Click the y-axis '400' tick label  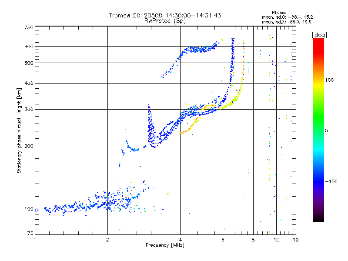(x=29, y=83)
